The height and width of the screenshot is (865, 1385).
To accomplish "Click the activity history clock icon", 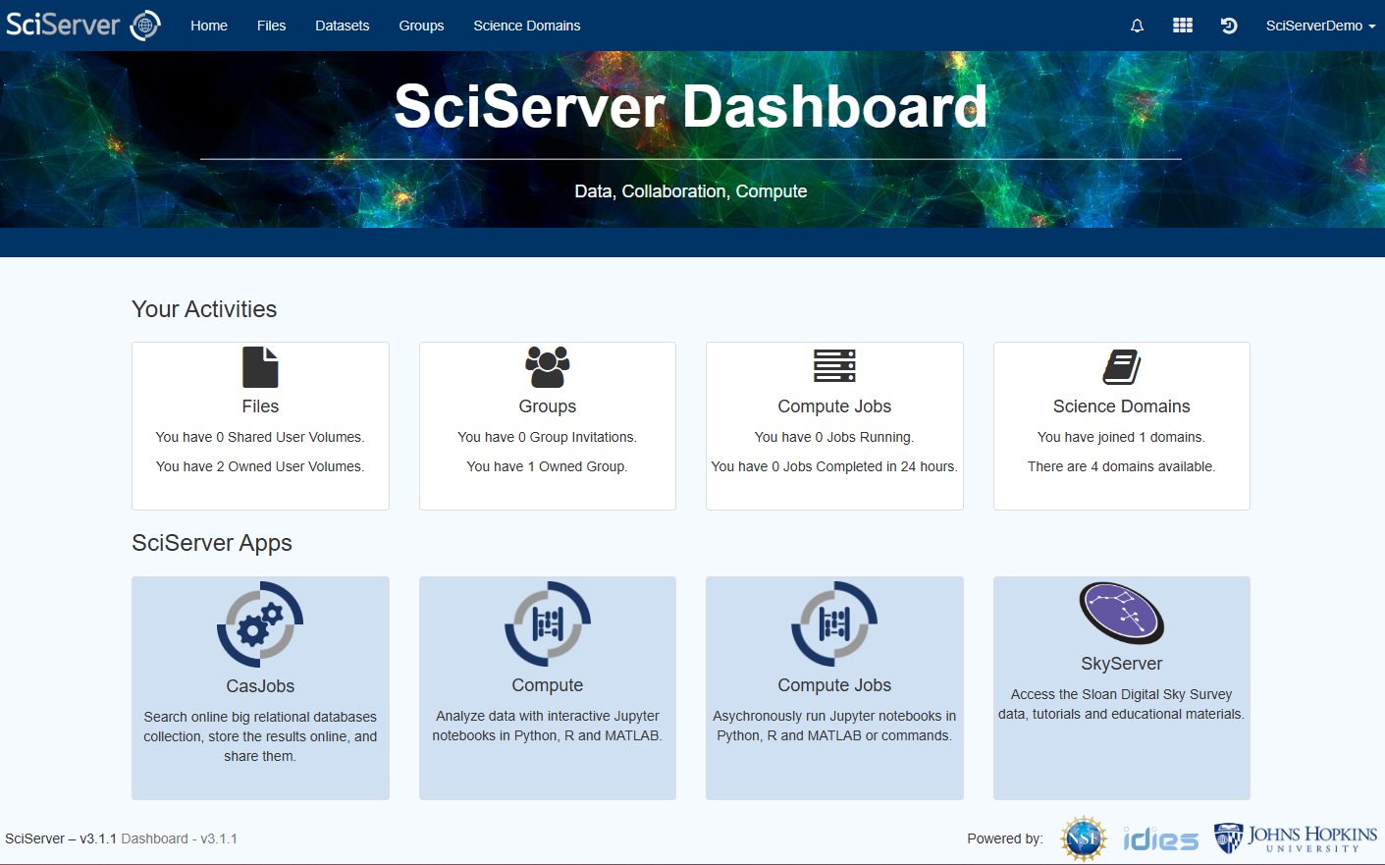I will 1229,26.
